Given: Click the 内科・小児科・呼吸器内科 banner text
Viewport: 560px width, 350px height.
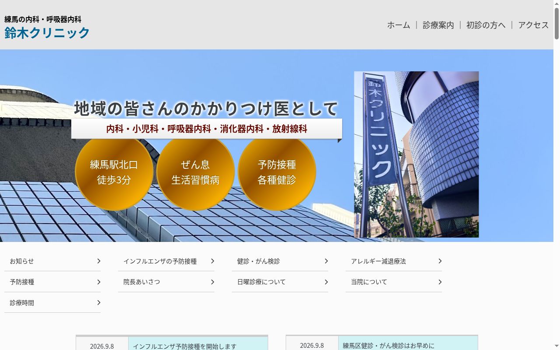Looking at the screenshot, I should [206, 129].
